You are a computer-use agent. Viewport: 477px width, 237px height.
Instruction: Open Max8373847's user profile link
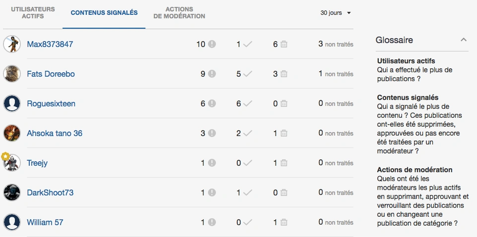pos(50,45)
